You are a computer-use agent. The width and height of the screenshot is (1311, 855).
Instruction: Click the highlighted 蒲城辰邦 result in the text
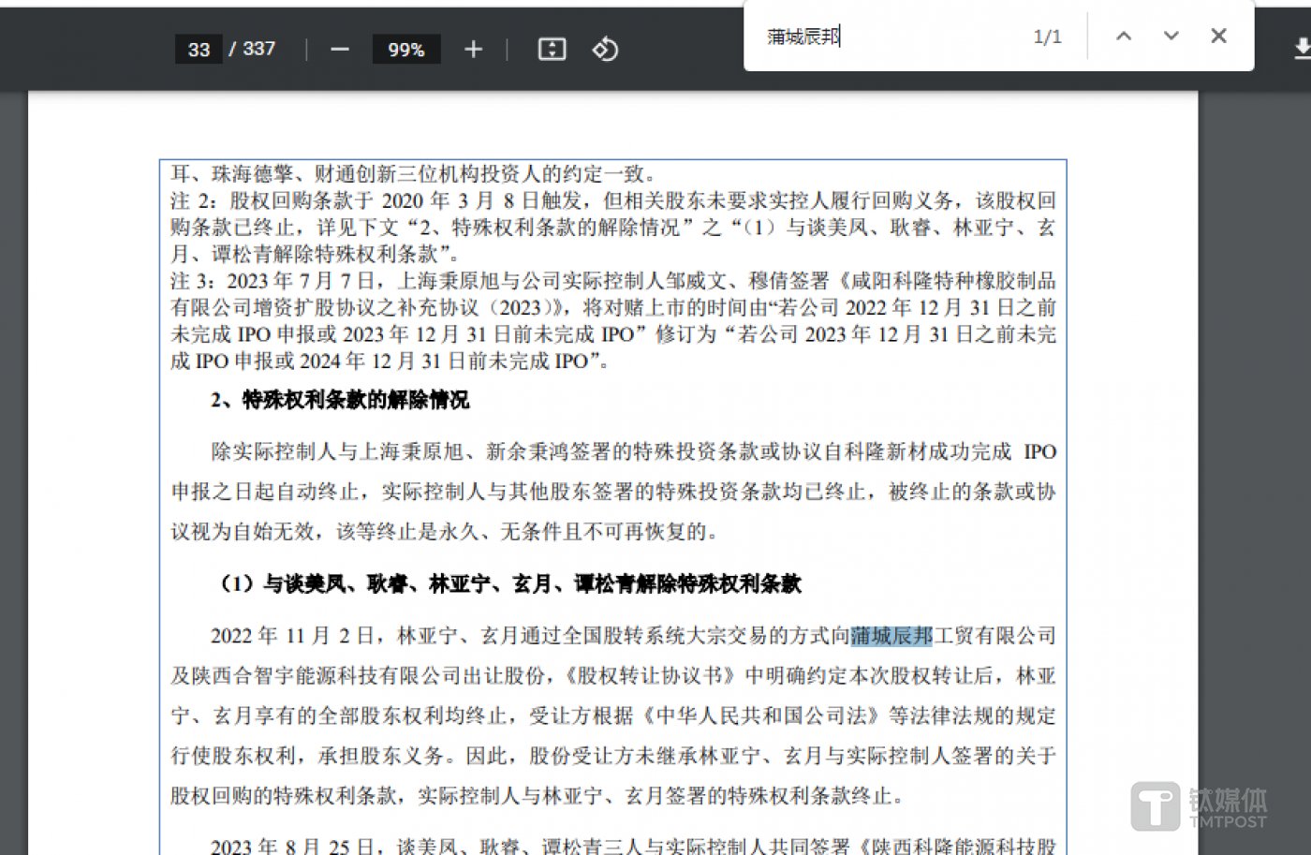[891, 636]
